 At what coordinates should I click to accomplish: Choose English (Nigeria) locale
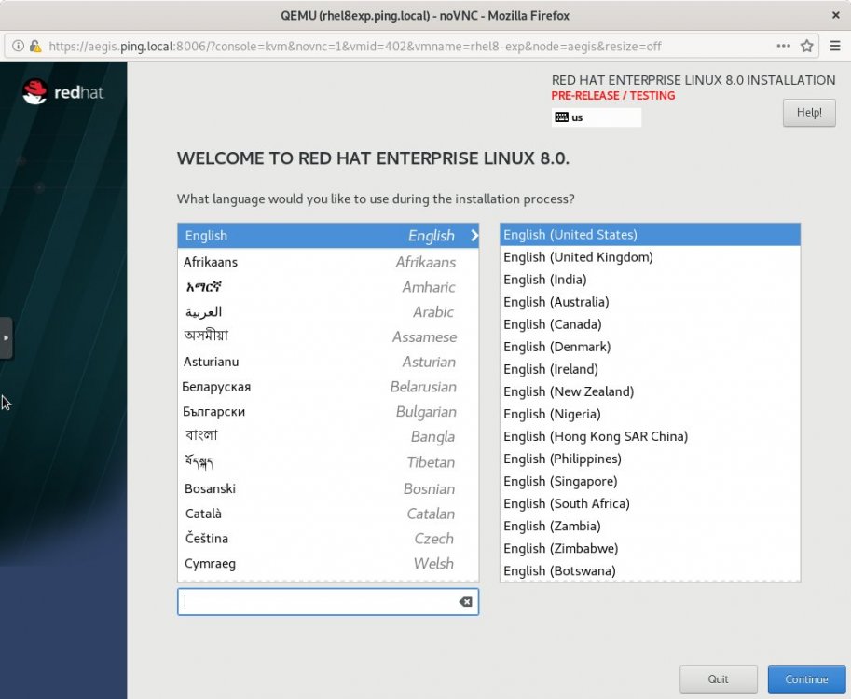click(650, 414)
